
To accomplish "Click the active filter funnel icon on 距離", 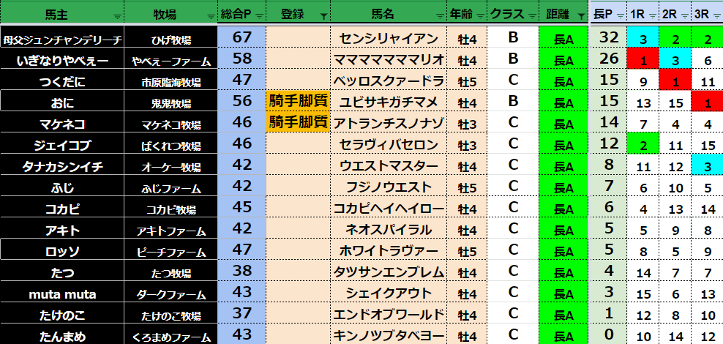I will point(580,15).
